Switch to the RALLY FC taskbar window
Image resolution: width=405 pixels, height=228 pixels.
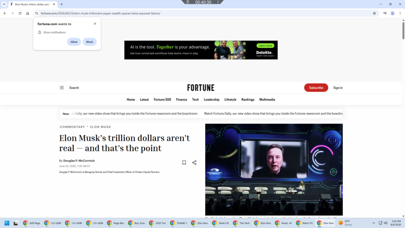pyautogui.click(x=305, y=223)
